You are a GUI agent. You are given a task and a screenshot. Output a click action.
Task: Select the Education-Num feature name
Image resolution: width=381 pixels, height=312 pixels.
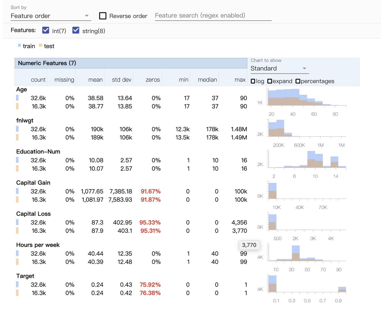(x=38, y=152)
